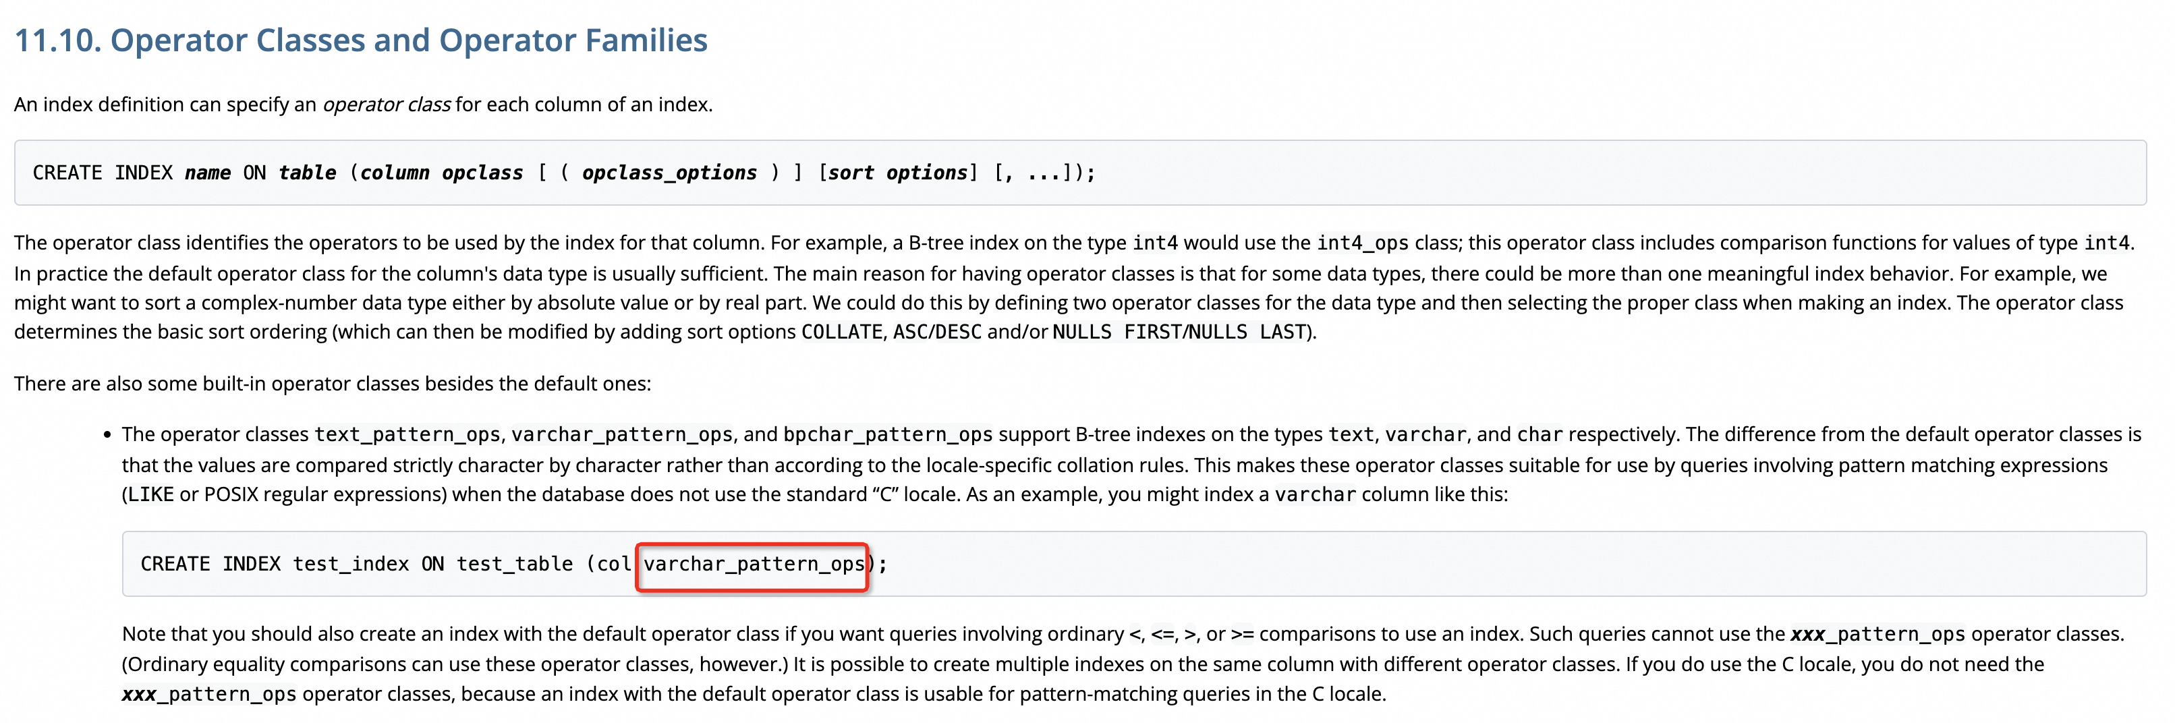This screenshot has height=723, width=2175.
Task: Click the "ASC/DESC" sort option keyword
Action: (x=936, y=332)
